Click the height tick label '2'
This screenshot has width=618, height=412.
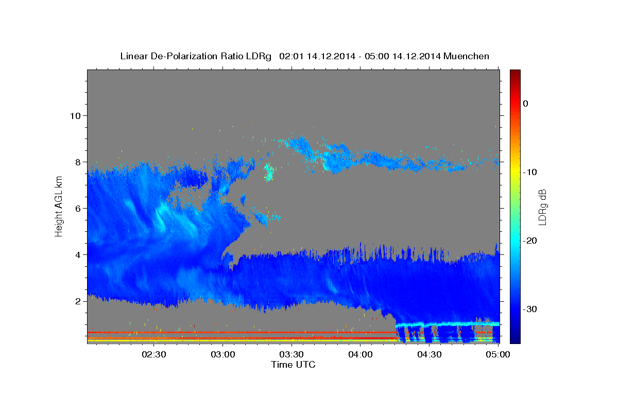tap(78, 301)
